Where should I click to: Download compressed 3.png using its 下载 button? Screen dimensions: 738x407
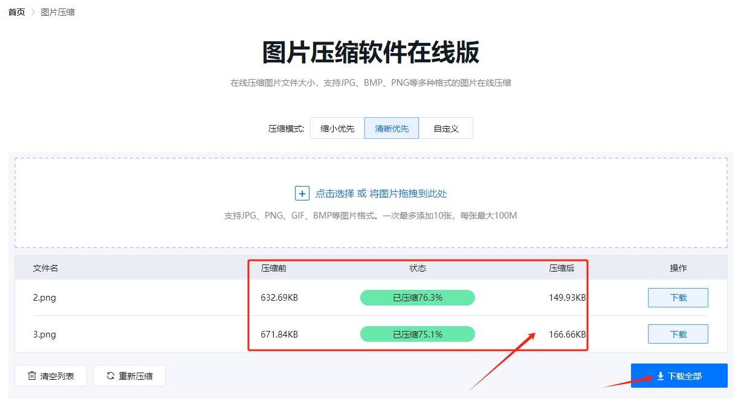click(678, 333)
